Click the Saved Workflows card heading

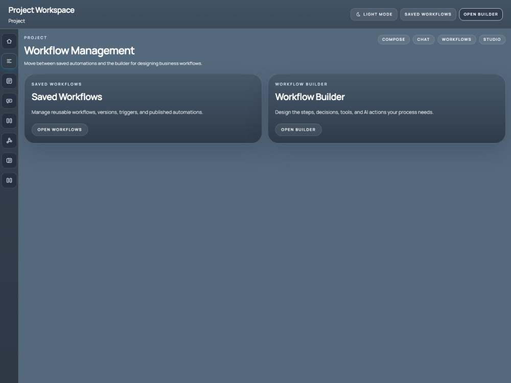pyautogui.click(x=67, y=97)
